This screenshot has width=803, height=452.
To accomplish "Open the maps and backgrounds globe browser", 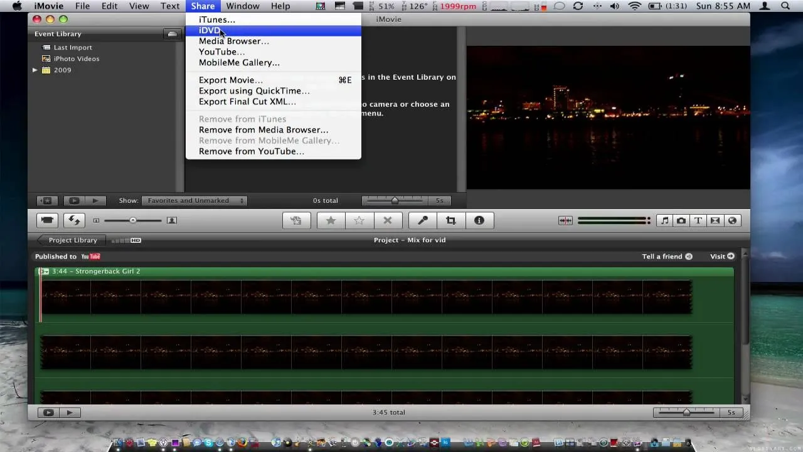I will [x=732, y=220].
